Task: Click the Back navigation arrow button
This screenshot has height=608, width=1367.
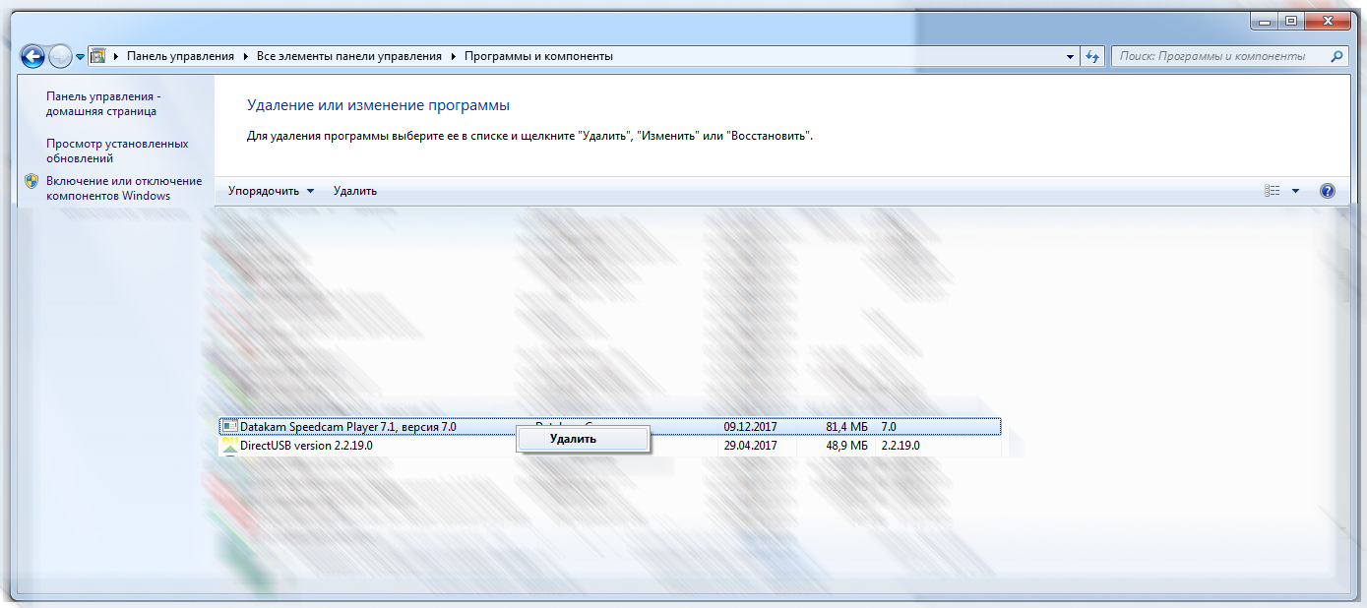Action: click(x=32, y=56)
